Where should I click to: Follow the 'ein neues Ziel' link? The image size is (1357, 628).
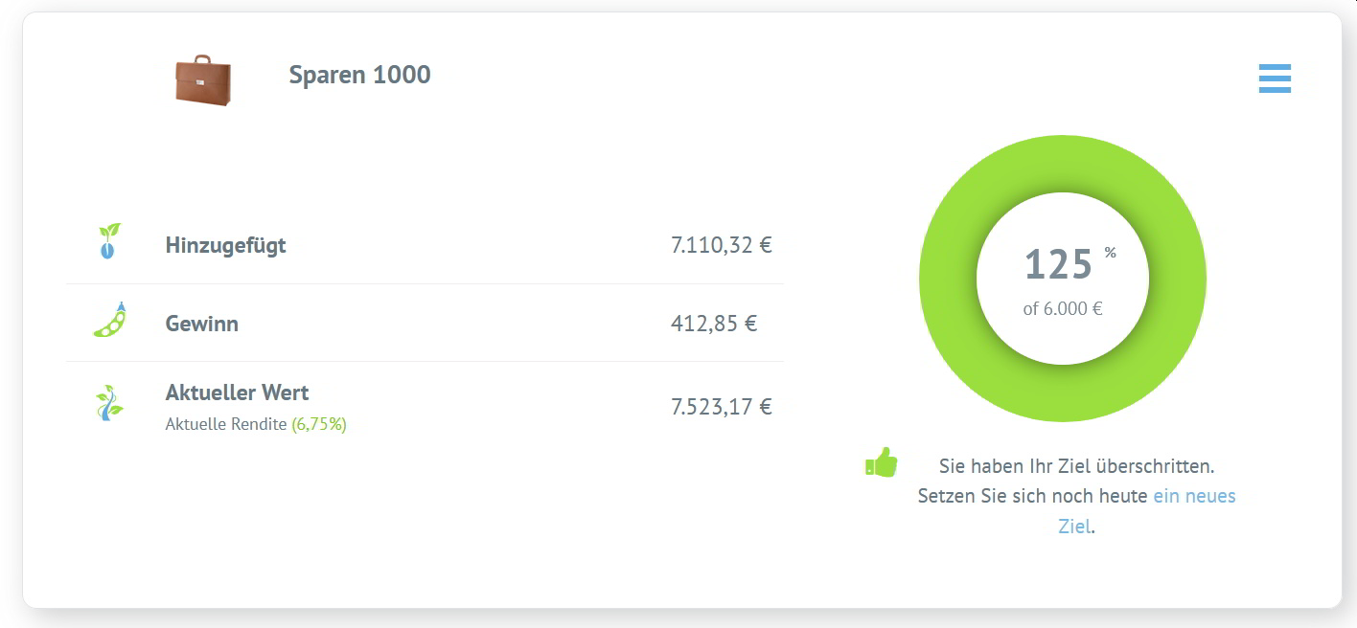[x=1146, y=511]
